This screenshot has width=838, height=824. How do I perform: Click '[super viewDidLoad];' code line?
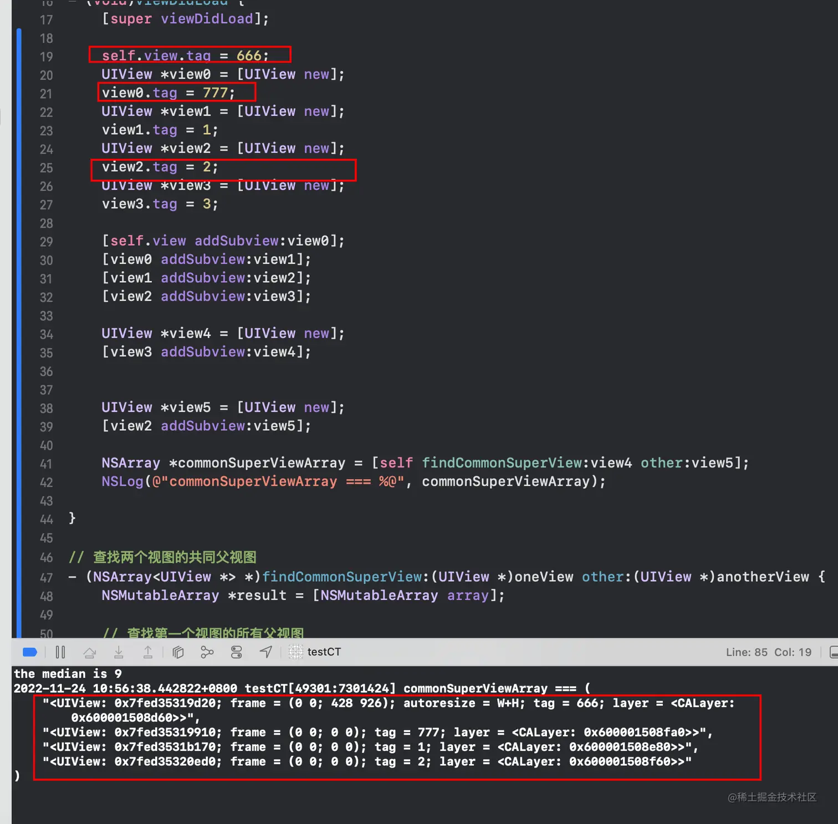pyautogui.click(x=186, y=19)
